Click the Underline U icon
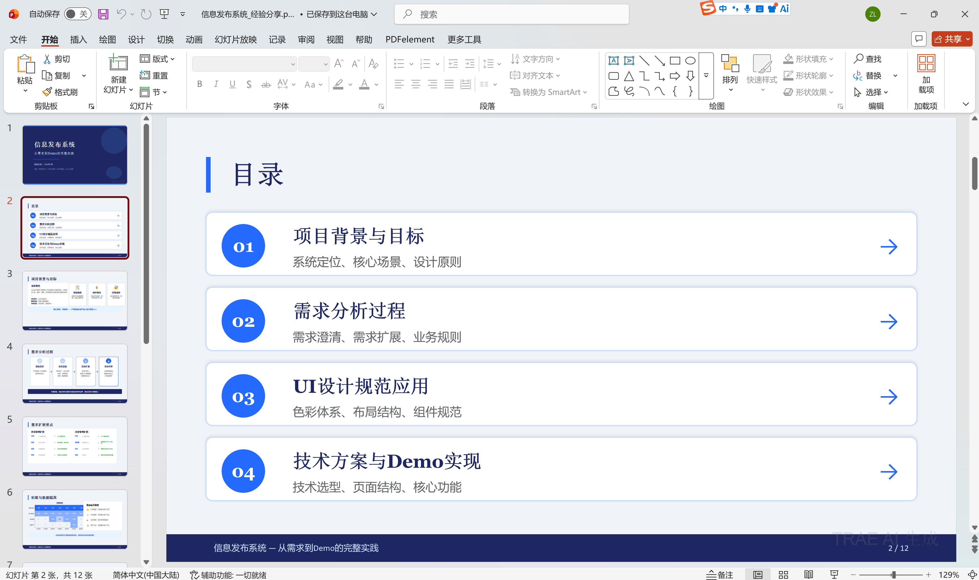The height and width of the screenshot is (580, 979). tap(232, 84)
